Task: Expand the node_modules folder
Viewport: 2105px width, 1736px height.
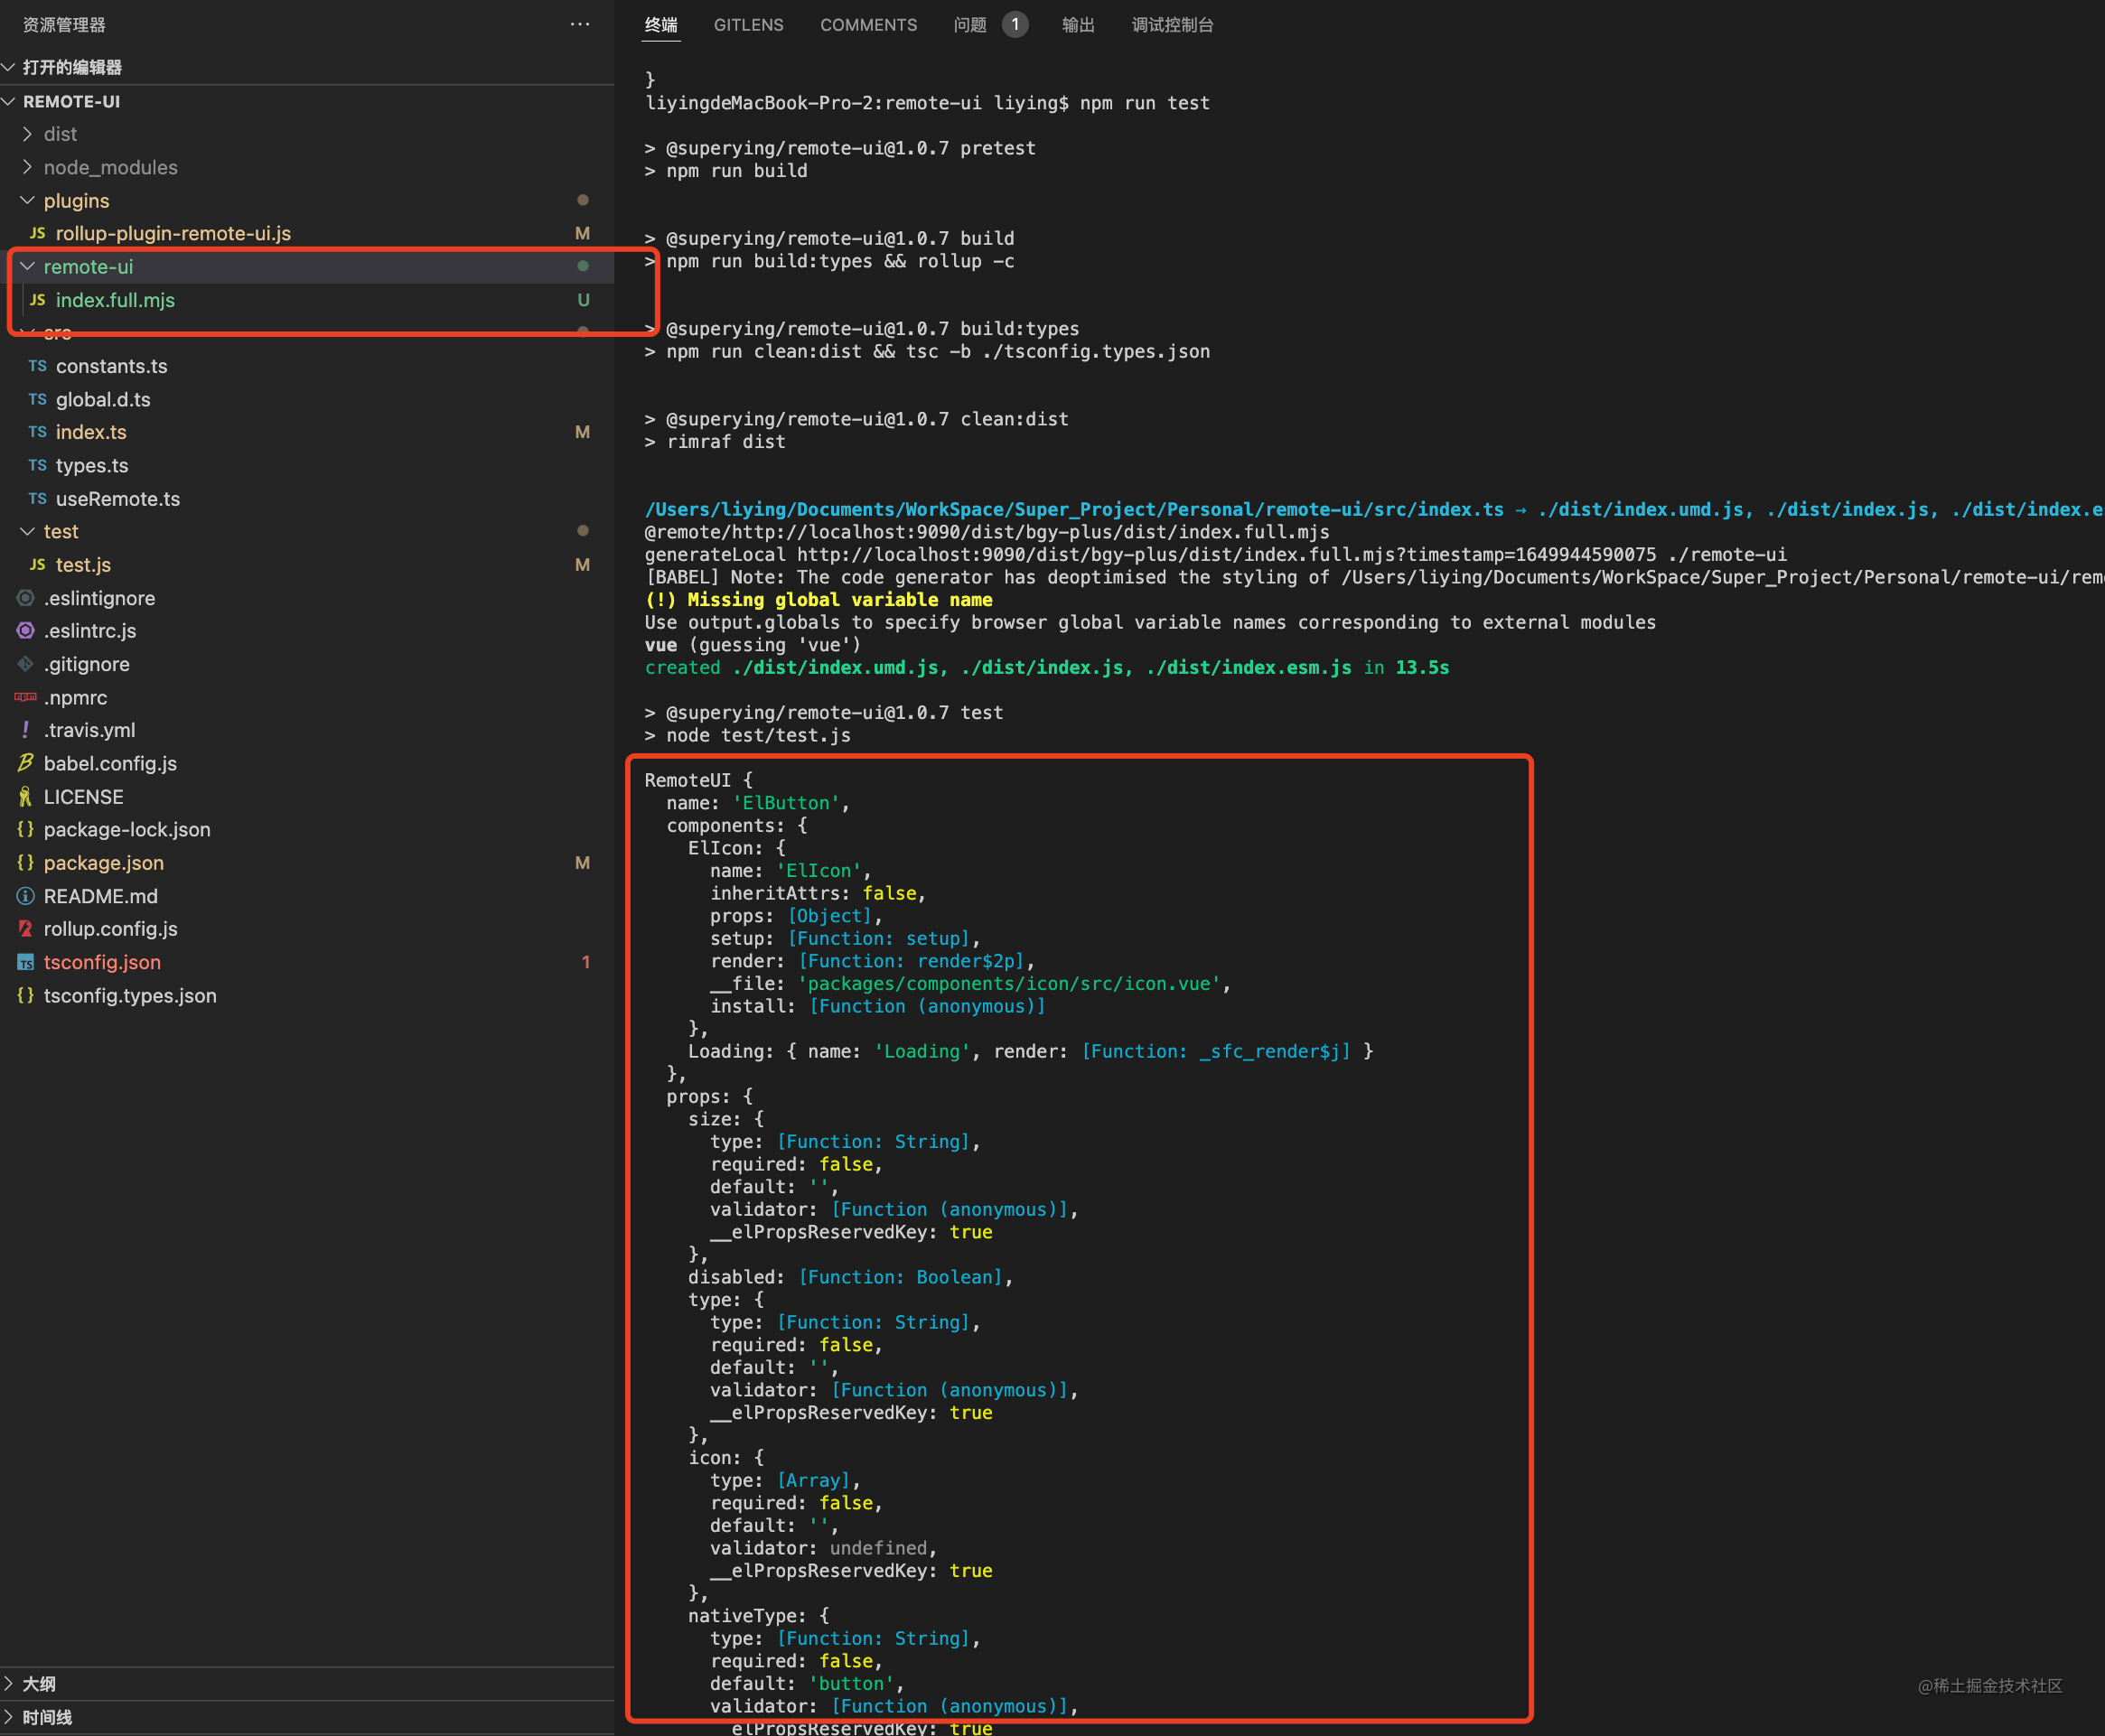Action: coord(110,167)
